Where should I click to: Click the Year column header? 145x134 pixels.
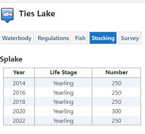[19, 73]
